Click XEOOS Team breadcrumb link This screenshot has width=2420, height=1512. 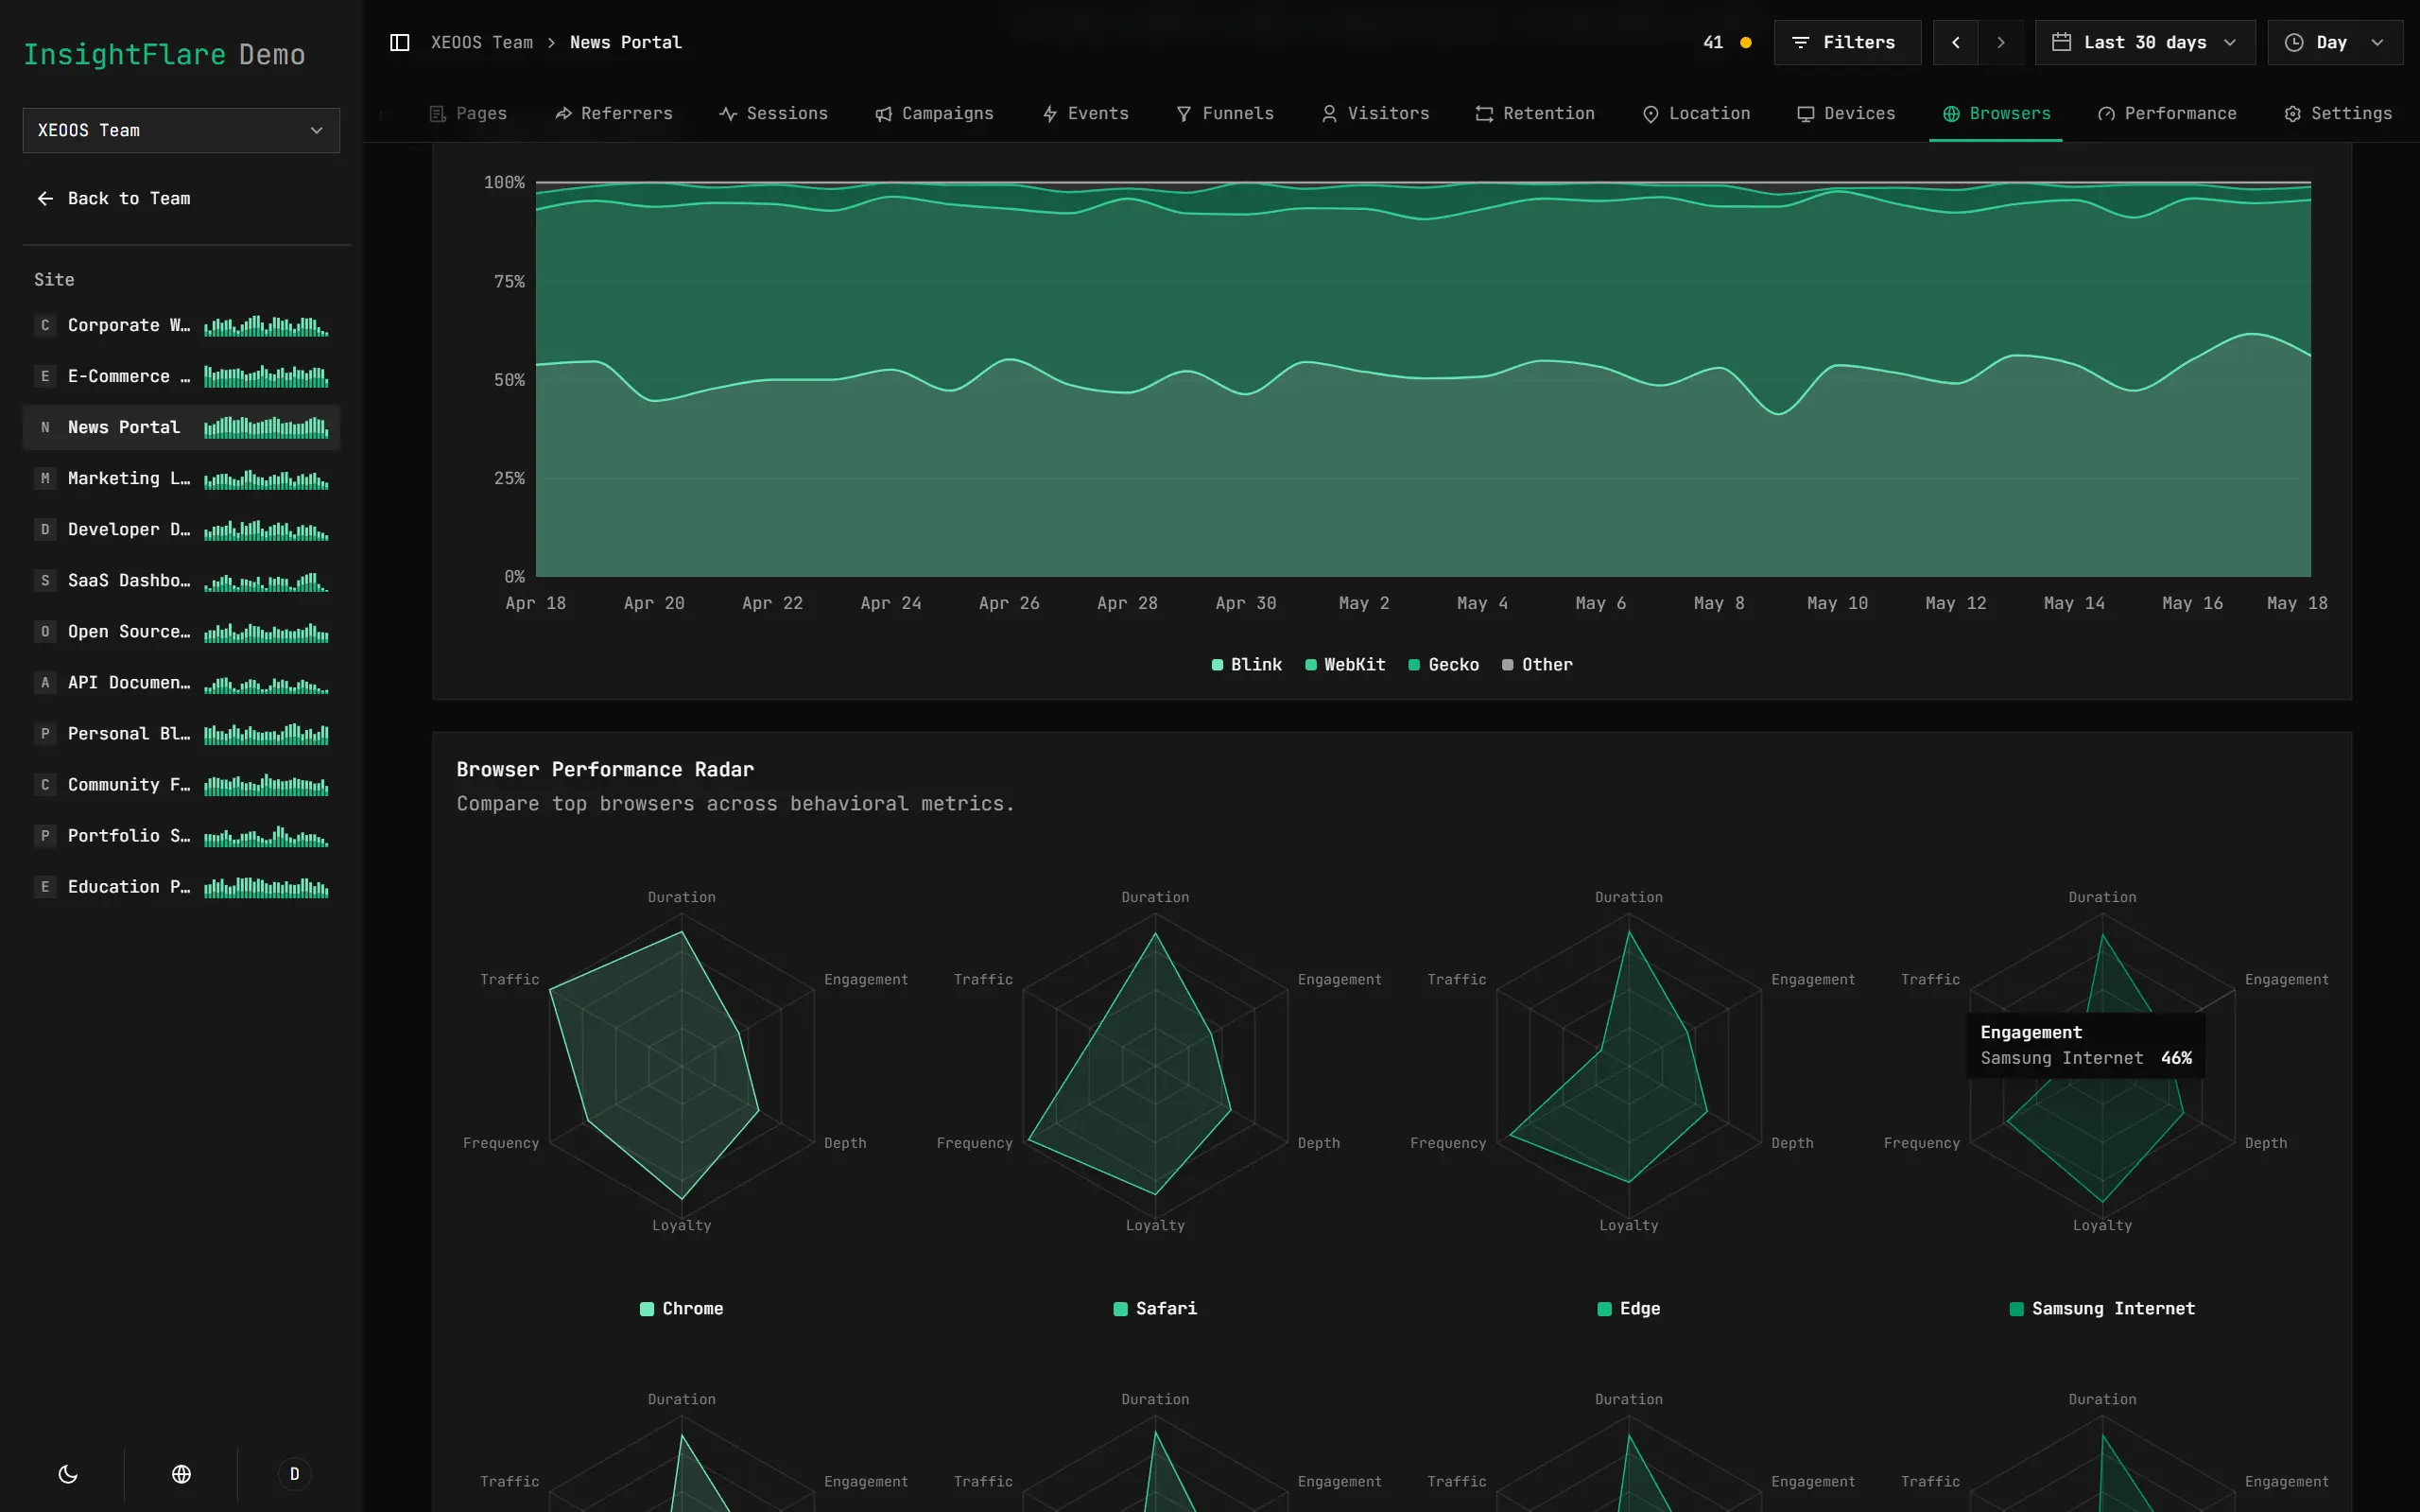[482, 42]
